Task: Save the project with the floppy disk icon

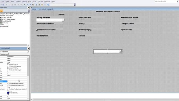Action: pyautogui.click(x=3, y=5)
